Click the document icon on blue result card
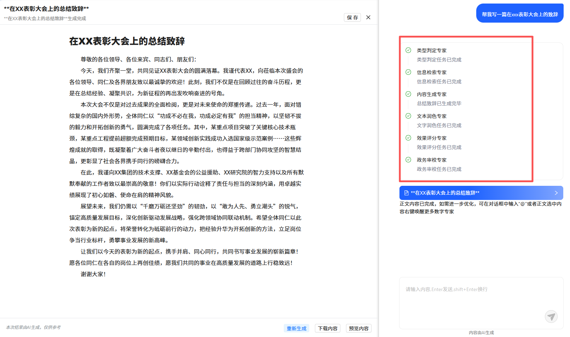 pos(406,193)
